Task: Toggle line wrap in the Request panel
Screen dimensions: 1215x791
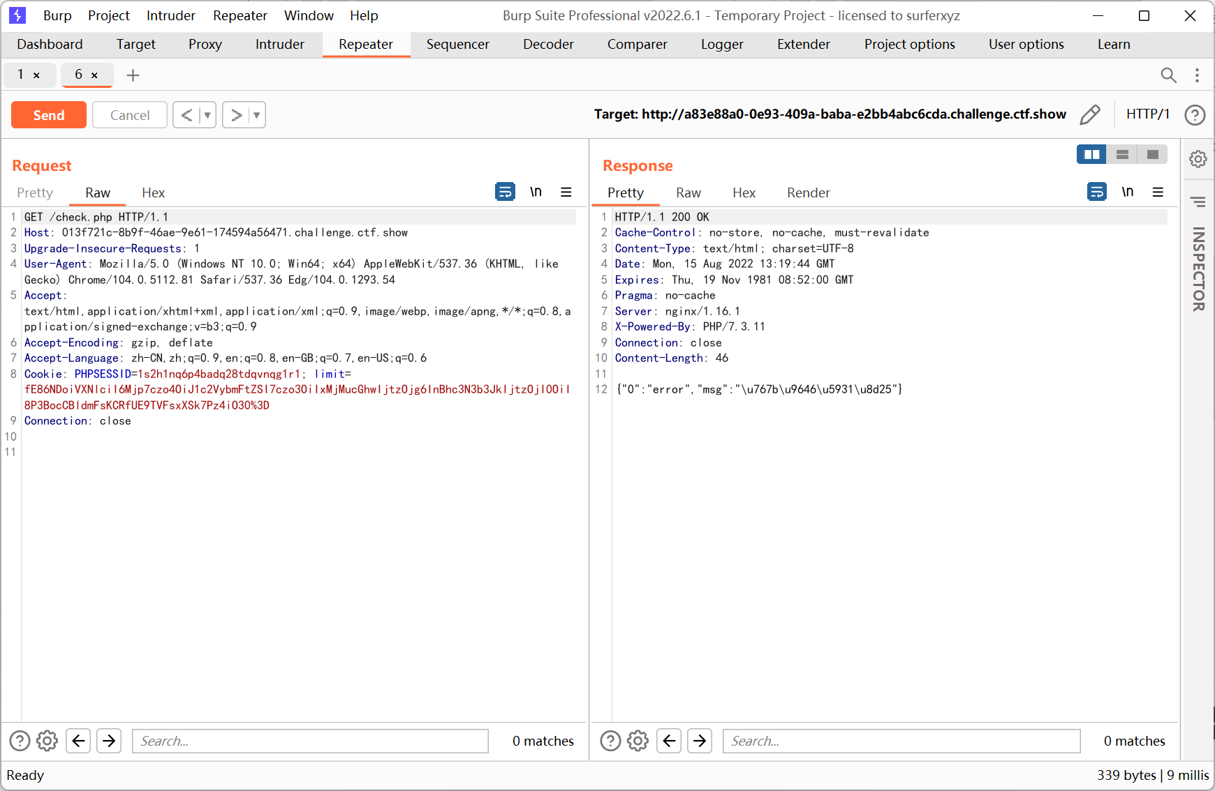Action: pos(505,192)
